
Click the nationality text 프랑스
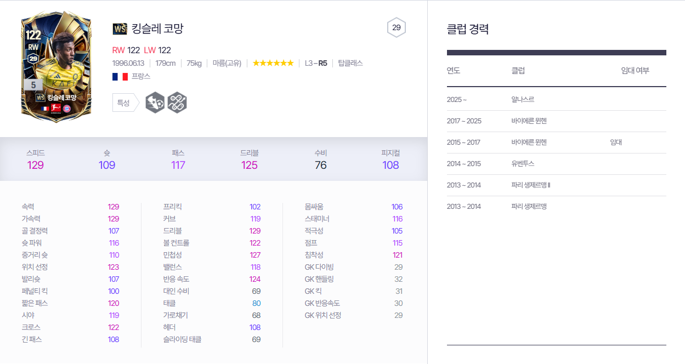pos(141,77)
